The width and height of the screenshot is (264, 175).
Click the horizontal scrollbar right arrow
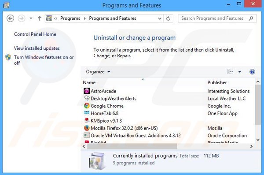(x=251, y=146)
